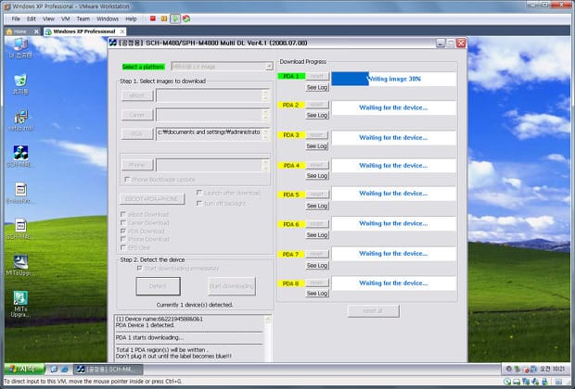575x389 pixels.
Task: Click the Show Desktop quick launch icon
Action: 54,369
